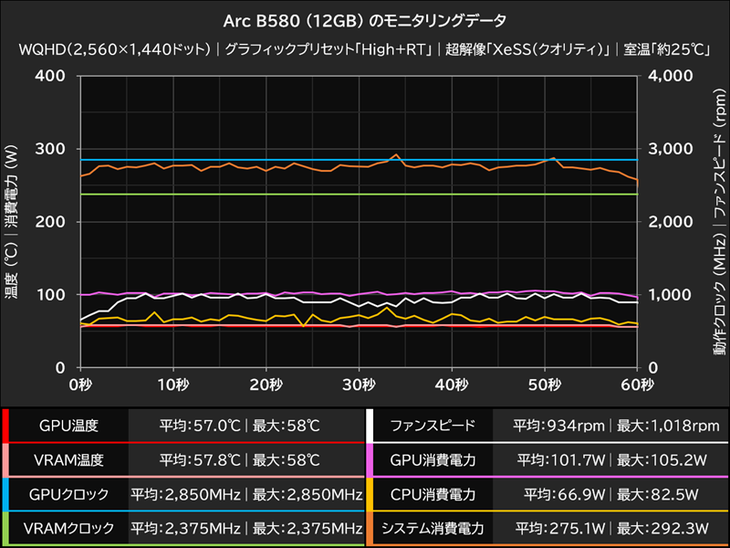Click the right axis label "2,000"
730x548 pixels.
tap(671, 221)
